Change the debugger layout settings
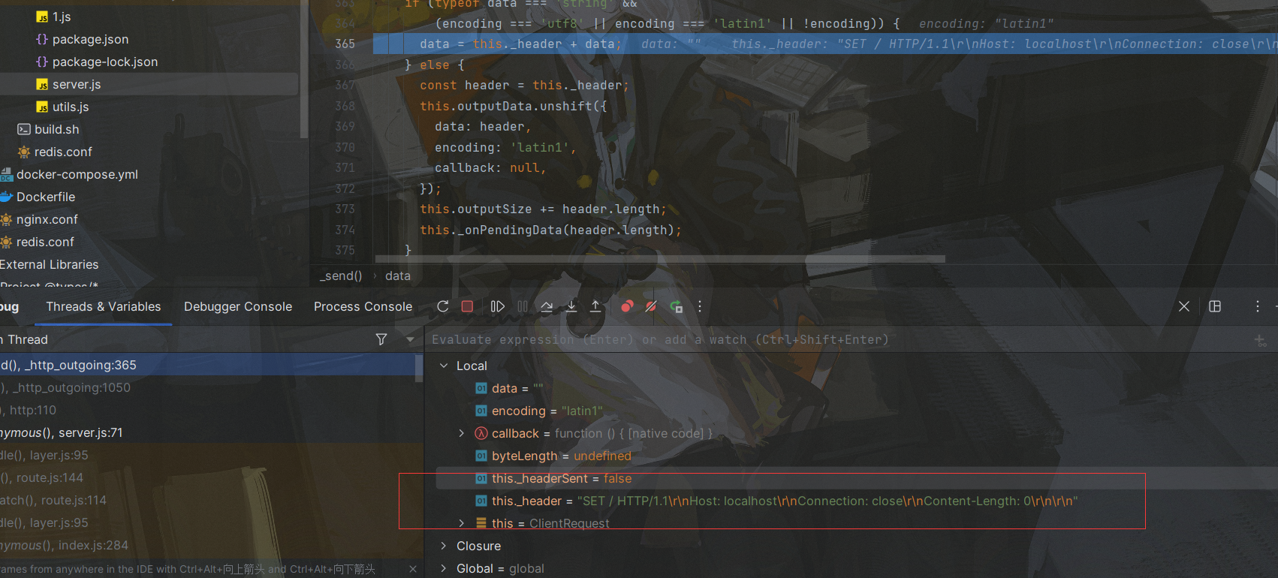This screenshot has width=1278, height=578. pyautogui.click(x=1215, y=306)
